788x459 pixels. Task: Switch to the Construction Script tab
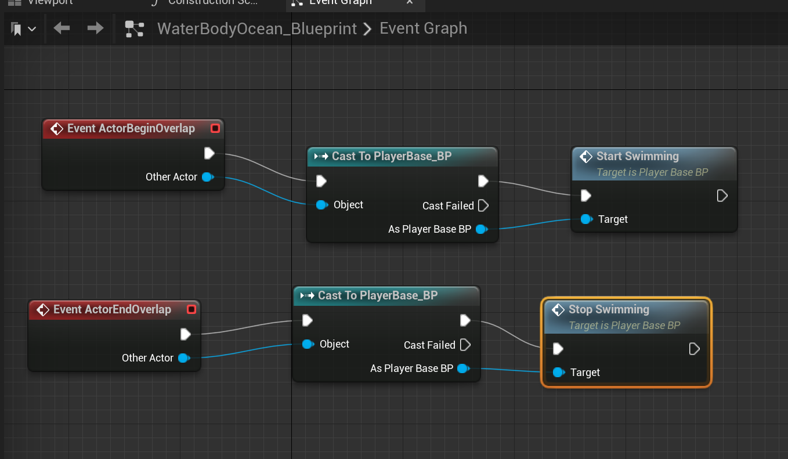[212, 2]
